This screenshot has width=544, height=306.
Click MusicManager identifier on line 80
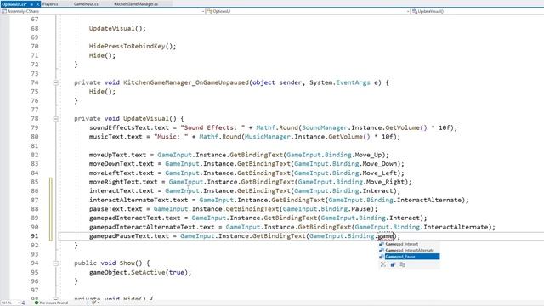pyautogui.click(x=268, y=137)
